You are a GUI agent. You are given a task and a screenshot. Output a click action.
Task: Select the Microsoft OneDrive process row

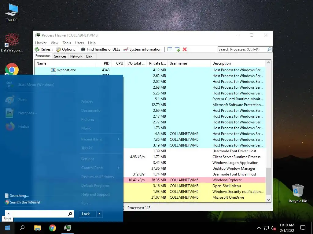(194, 197)
